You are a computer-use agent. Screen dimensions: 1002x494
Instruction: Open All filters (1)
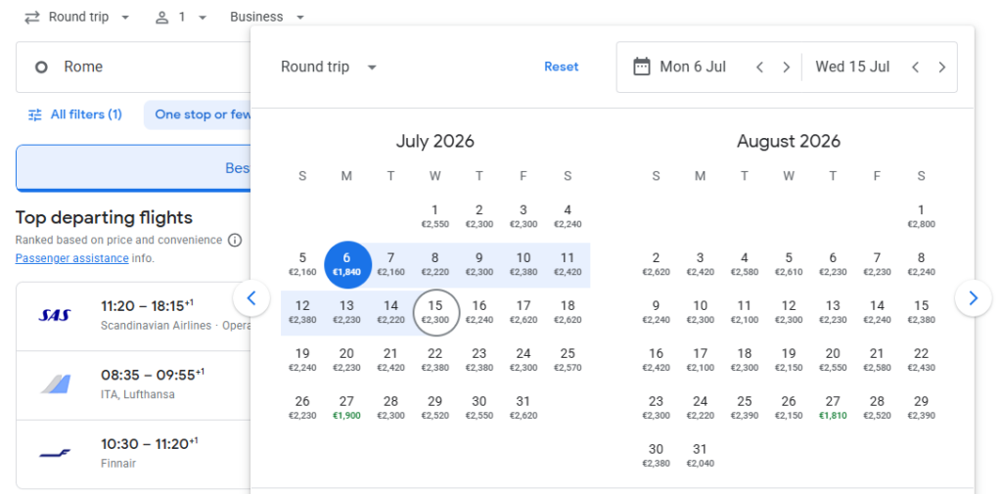74,115
